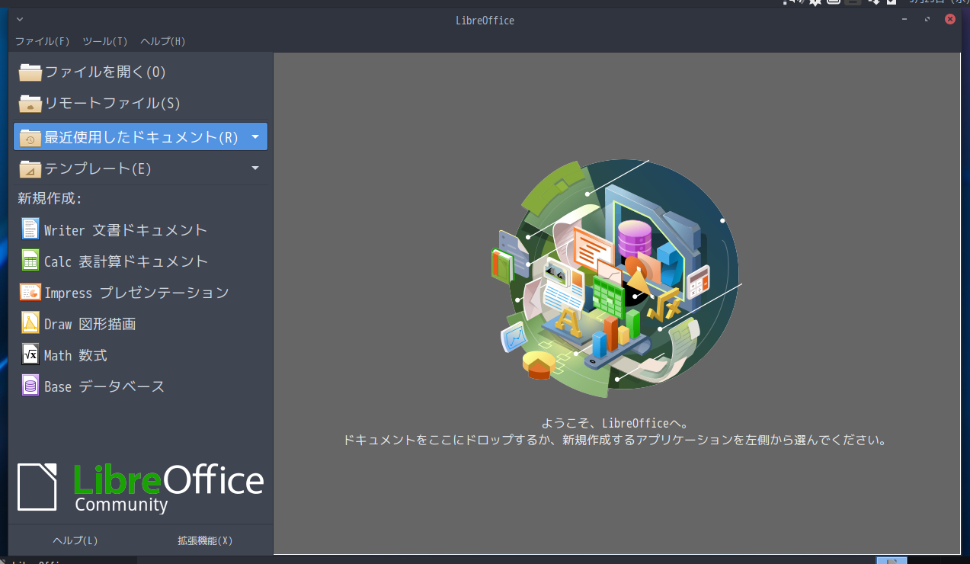The height and width of the screenshot is (564, 970).
Task: Open the ファイル(F) menu
Action: point(43,41)
